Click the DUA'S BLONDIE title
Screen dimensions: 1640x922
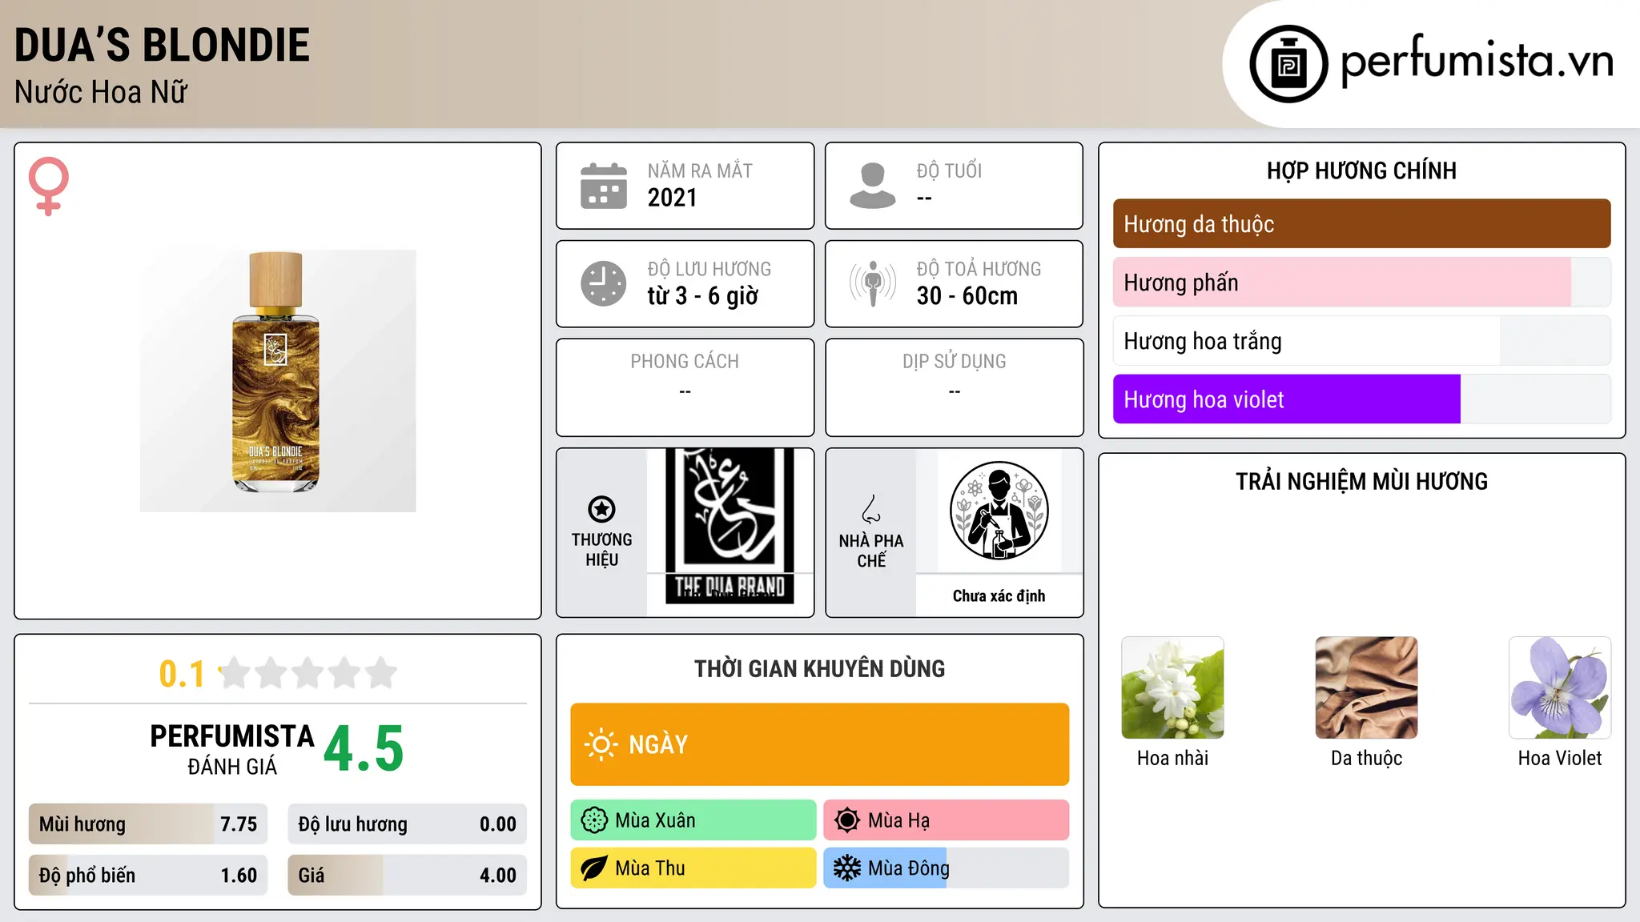162,45
